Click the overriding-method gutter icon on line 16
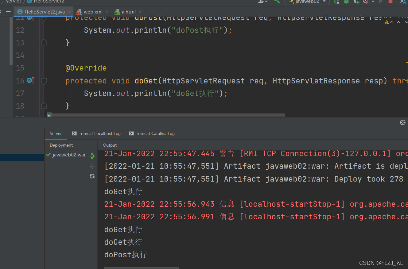The width and height of the screenshot is (408, 269). 30,80
